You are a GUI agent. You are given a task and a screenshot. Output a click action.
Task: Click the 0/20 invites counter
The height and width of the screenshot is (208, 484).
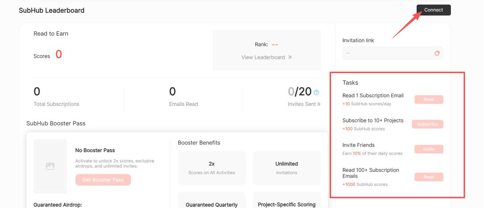[300, 92]
